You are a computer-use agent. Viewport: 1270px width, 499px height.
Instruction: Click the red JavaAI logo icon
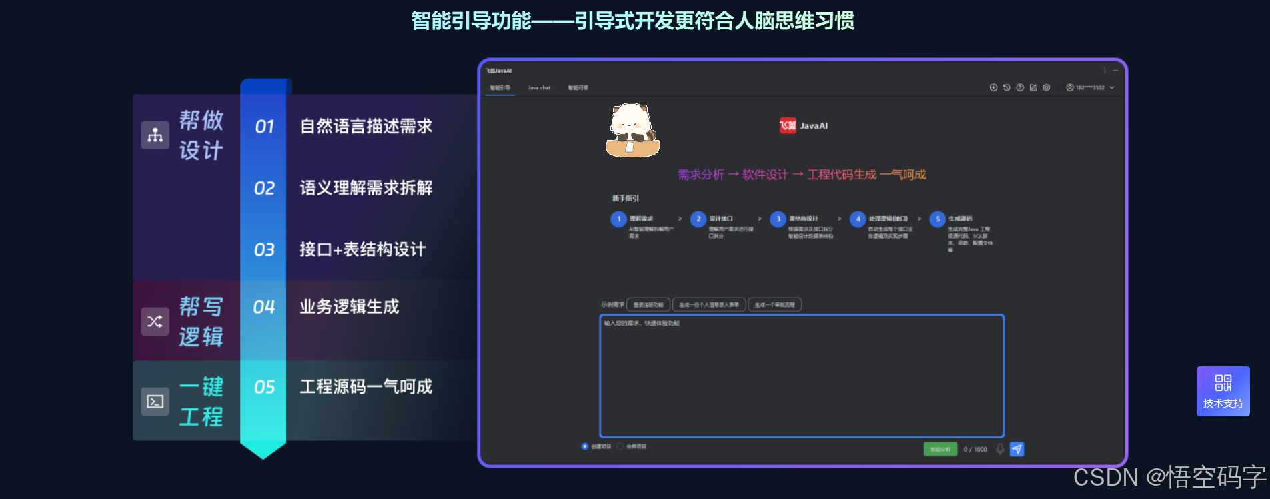coord(788,125)
